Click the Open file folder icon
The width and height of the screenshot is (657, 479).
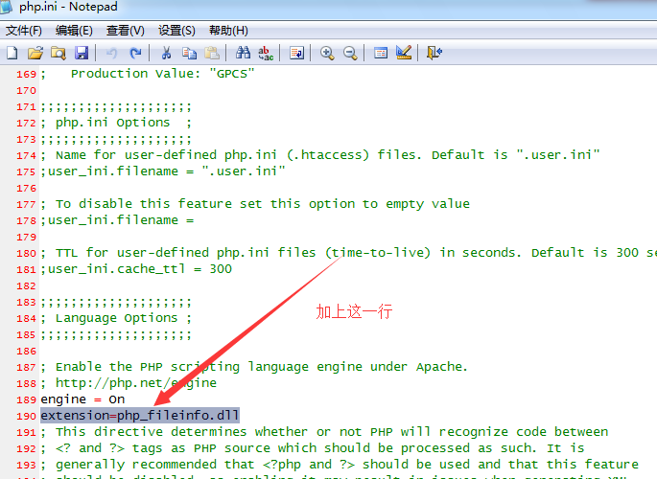click(x=35, y=53)
